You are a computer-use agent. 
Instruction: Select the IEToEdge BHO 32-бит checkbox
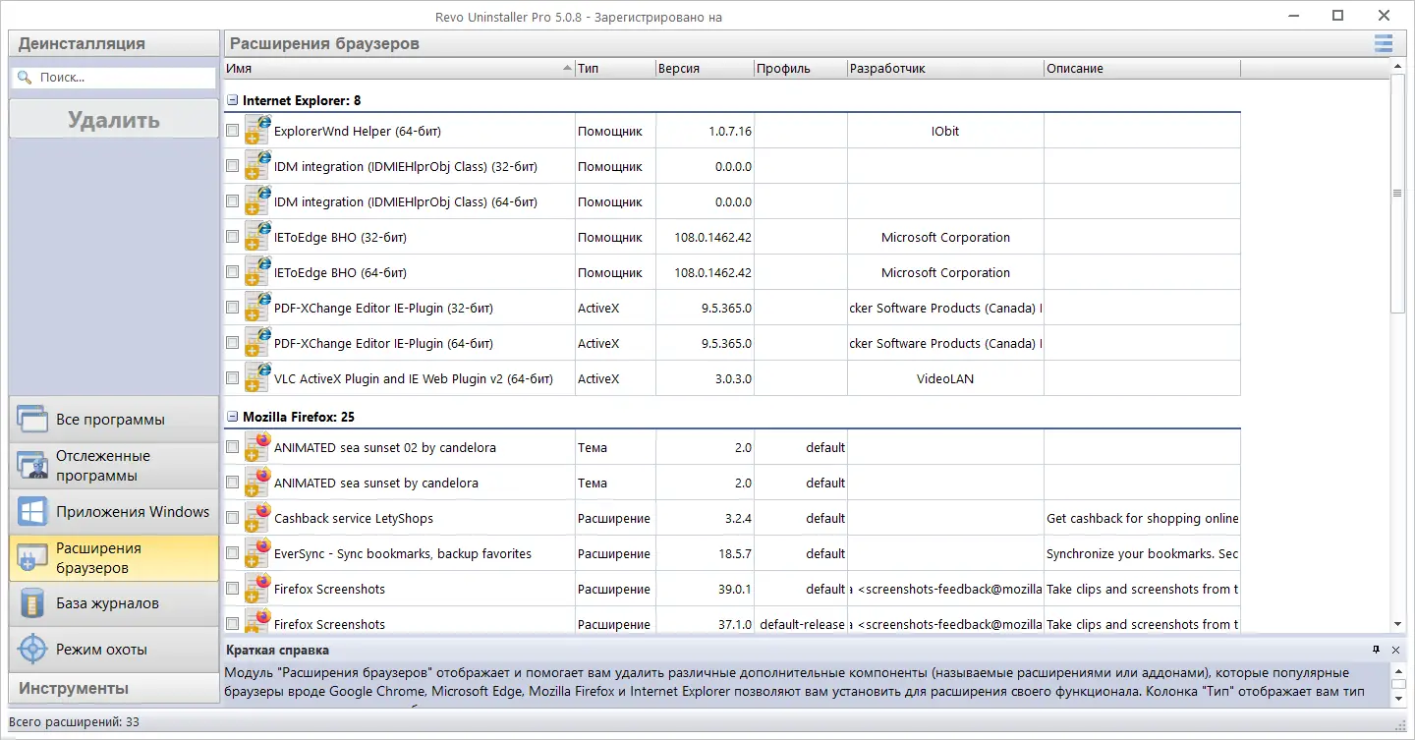click(x=232, y=237)
